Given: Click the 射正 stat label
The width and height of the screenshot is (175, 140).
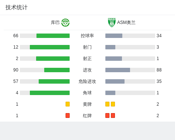Looking at the screenshot, I should point(87,59).
